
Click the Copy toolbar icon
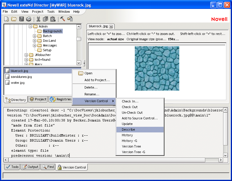click(45, 19)
